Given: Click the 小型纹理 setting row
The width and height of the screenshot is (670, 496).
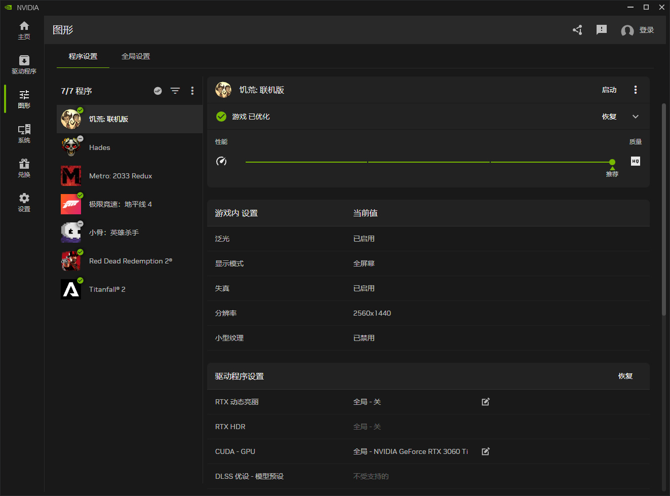Looking at the screenshot, I should (428, 338).
